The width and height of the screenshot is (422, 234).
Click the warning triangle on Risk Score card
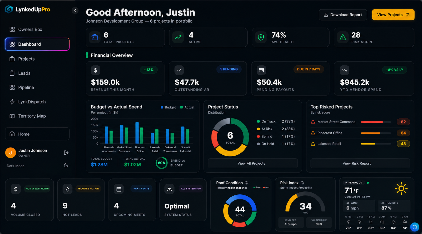pos(343,37)
